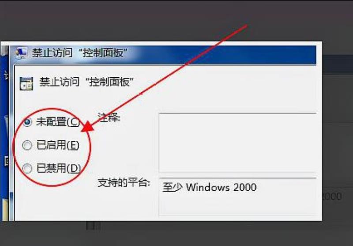Click the faded 2000 text in background window
The height and width of the screenshot is (246, 353).
coord(332,197)
